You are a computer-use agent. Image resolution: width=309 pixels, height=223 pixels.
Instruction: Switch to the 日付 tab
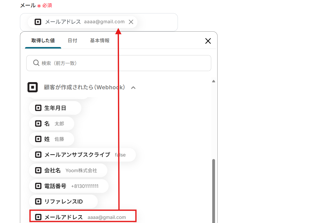click(x=73, y=40)
